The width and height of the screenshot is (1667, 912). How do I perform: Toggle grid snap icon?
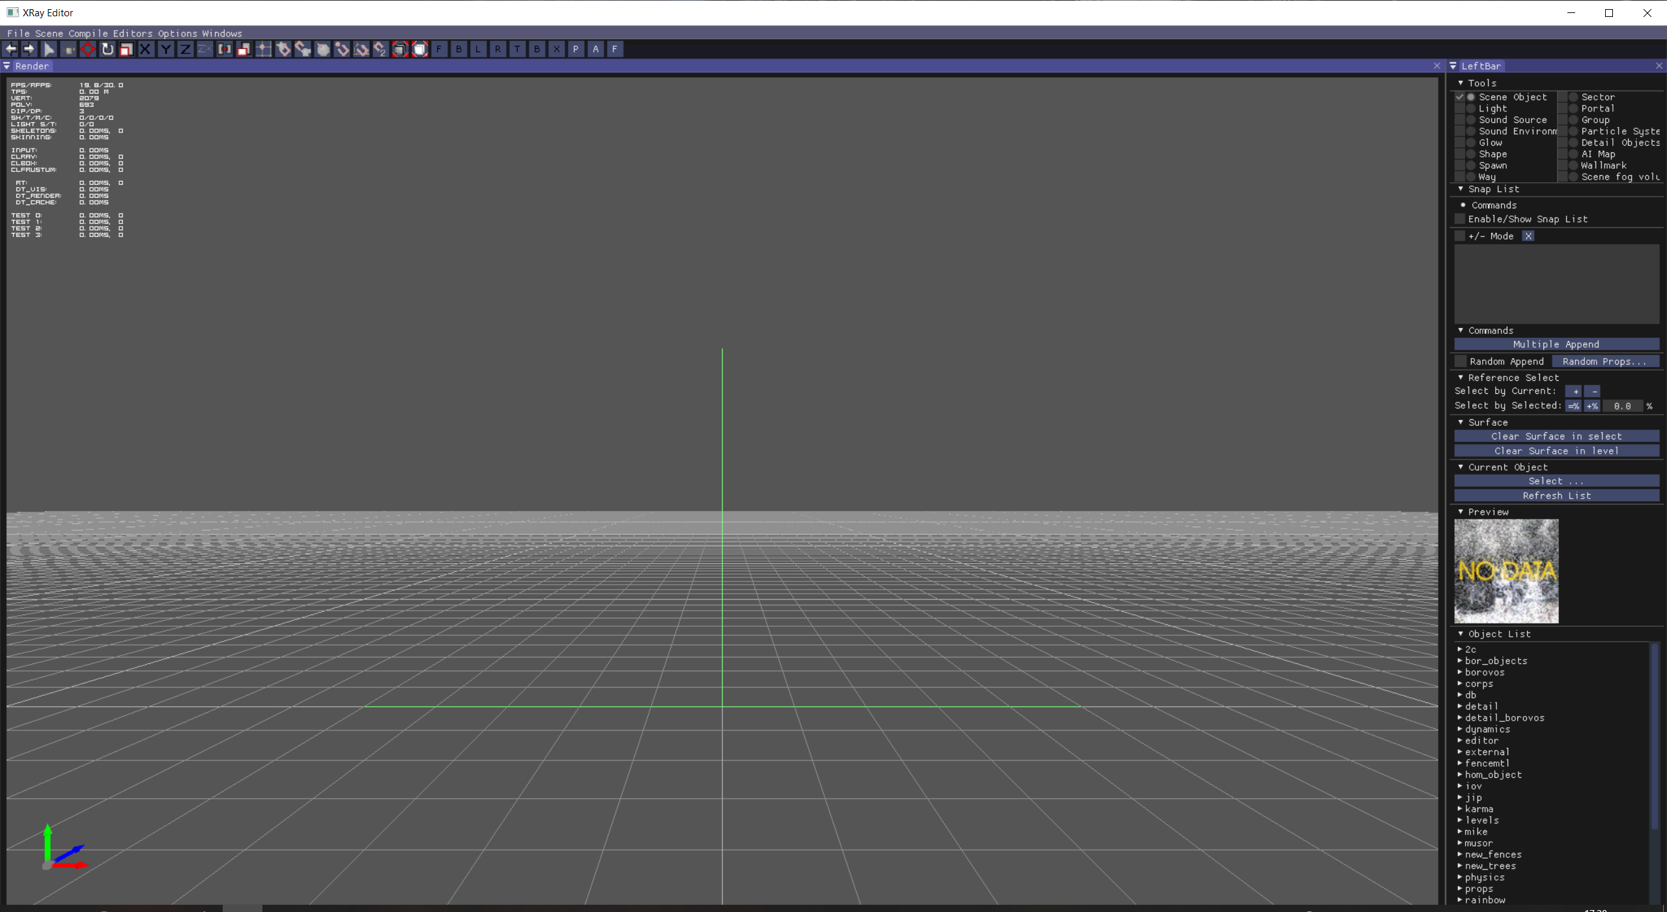pos(264,49)
